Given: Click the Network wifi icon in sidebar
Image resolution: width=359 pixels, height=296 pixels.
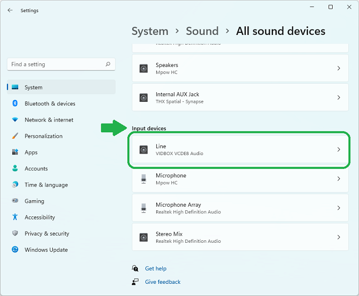Looking at the screenshot, I should 15,120.
